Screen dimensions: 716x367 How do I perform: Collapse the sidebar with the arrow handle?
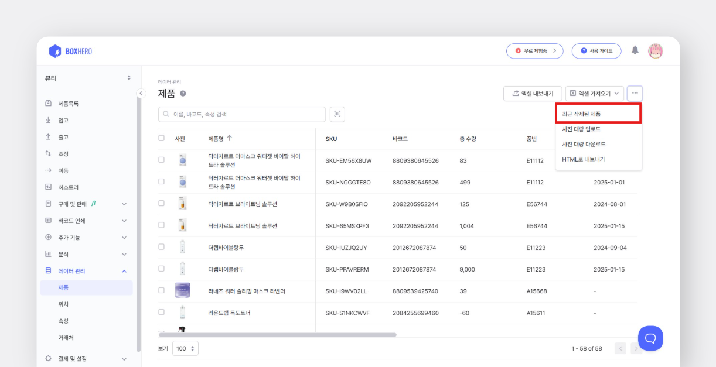point(141,93)
